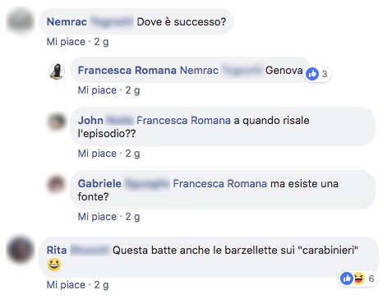
Task: View the 6 reactions count on Rita's comment
Action: [x=371, y=278]
